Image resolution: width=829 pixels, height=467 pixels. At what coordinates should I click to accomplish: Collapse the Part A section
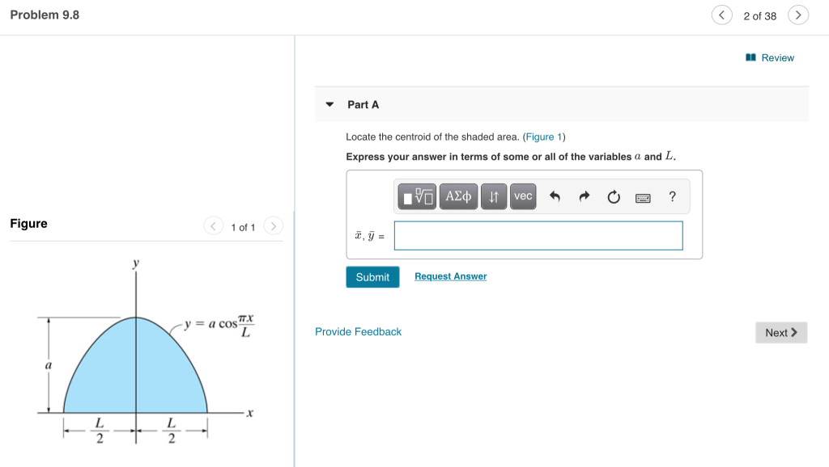(329, 104)
